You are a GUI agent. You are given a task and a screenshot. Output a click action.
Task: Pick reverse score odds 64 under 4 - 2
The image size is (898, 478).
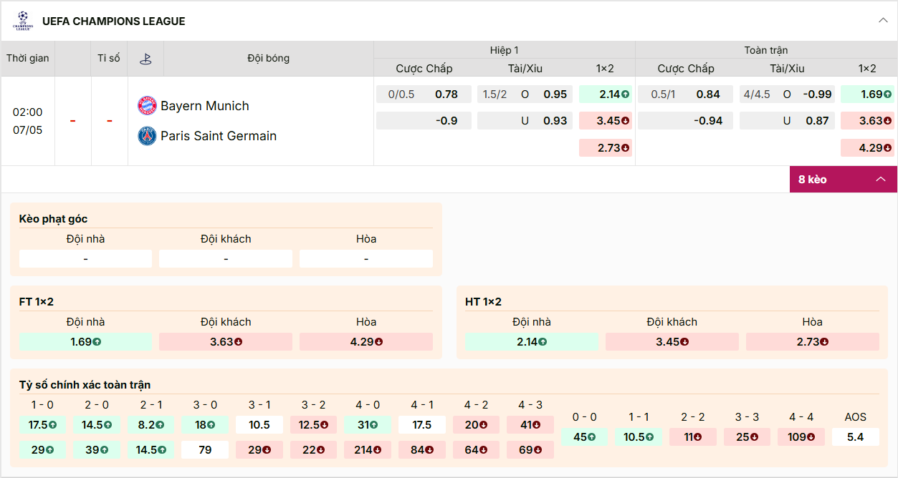pos(476,450)
